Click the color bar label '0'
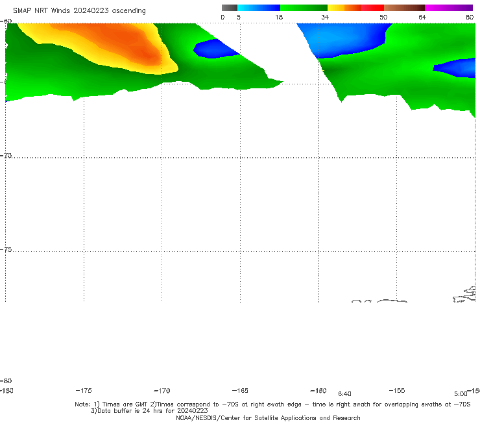This screenshot has width=480, height=422. [x=222, y=18]
